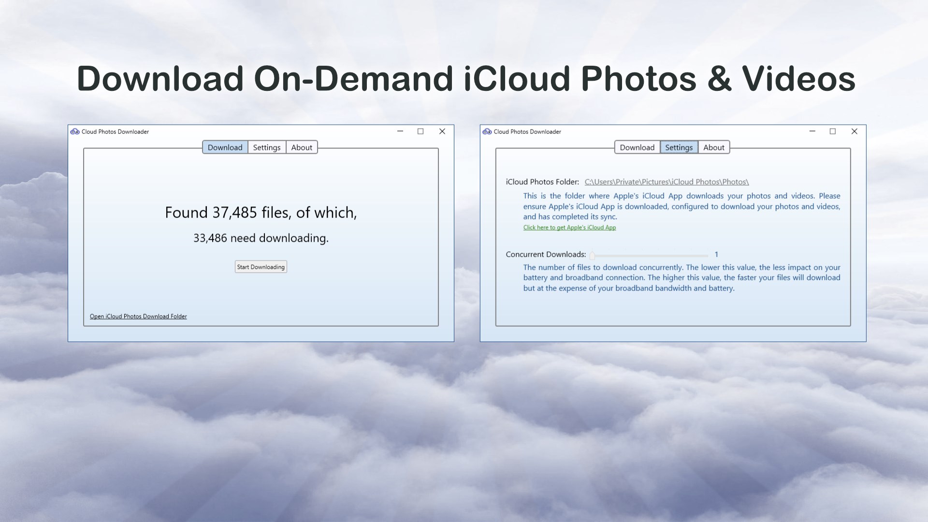Open About tab in right window
This screenshot has height=522, width=928.
pyautogui.click(x=713, y=147)
